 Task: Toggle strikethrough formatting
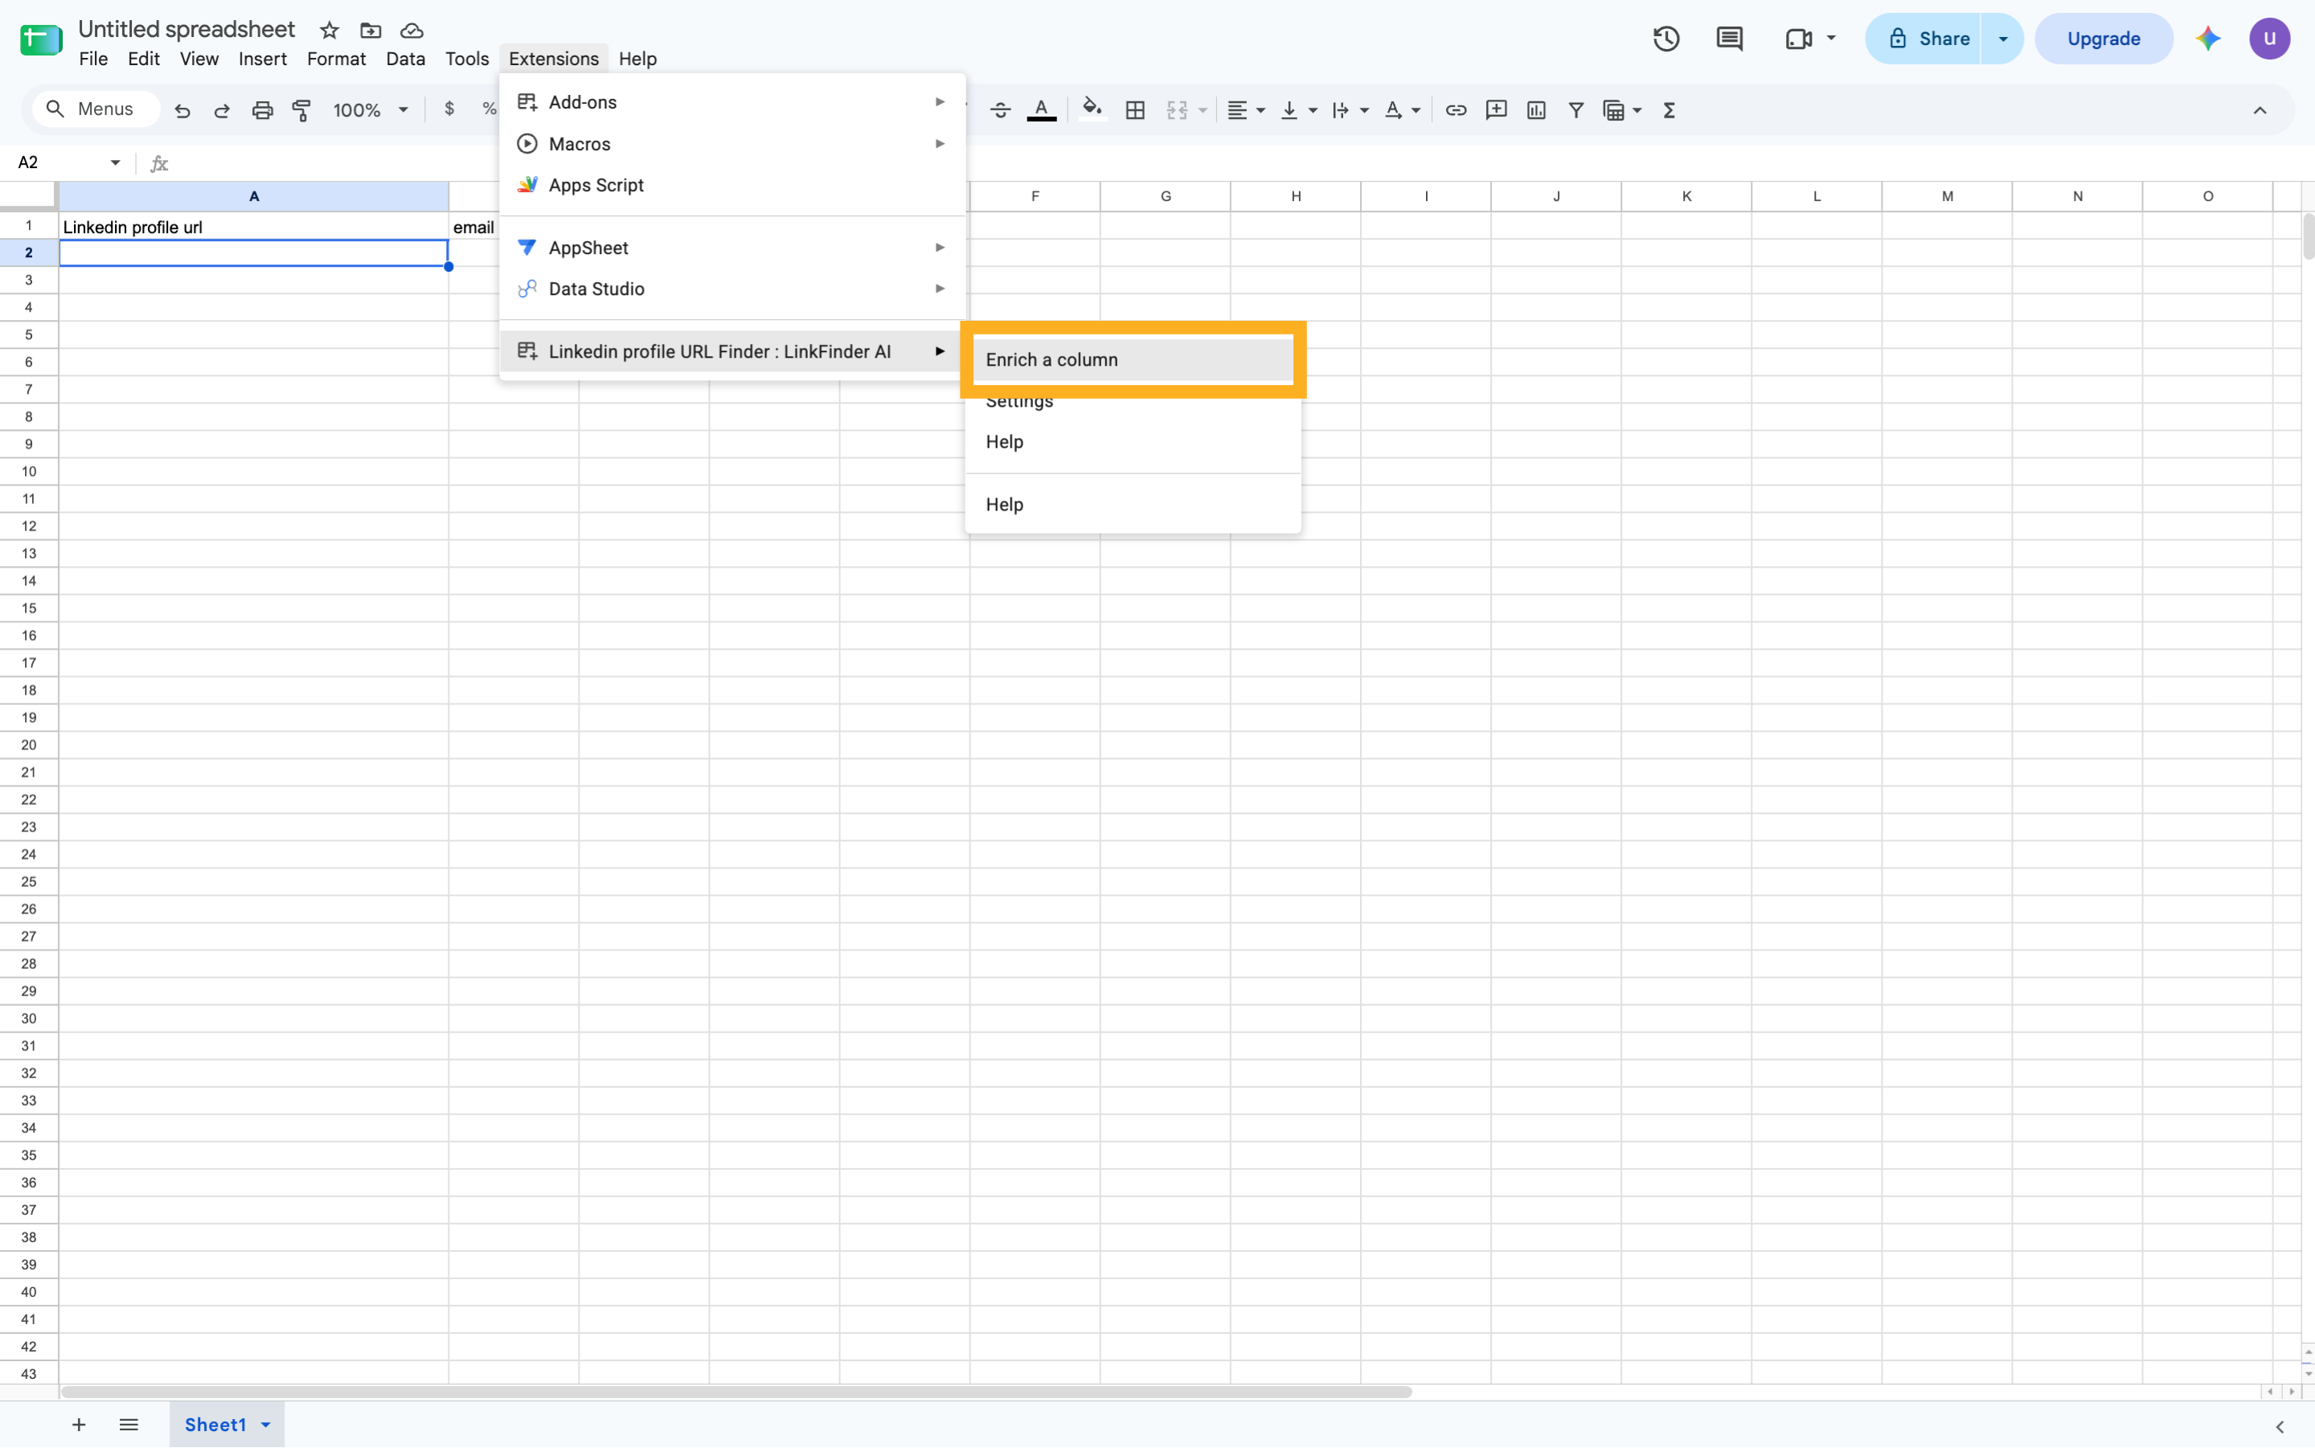pyautogui.click(x=1001, y=110)
